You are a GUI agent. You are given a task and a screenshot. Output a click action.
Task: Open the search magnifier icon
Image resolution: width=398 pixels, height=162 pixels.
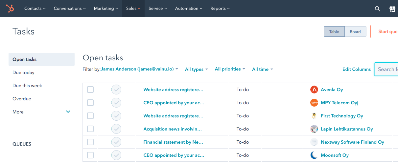pyautogui.click(x=378, y=9)
